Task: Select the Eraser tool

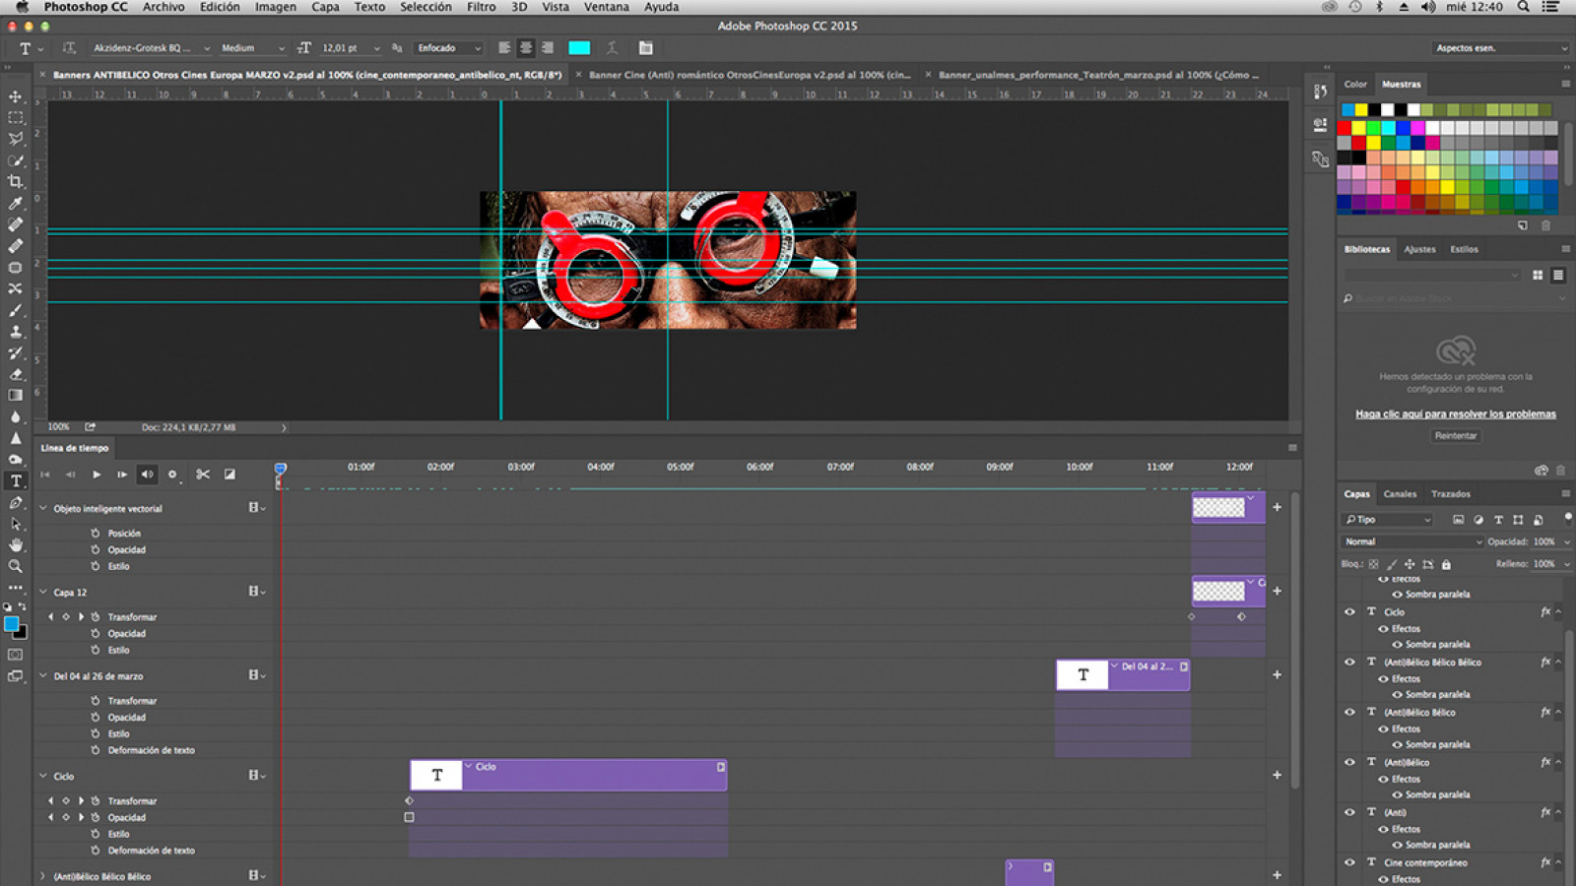Action: 15,374
